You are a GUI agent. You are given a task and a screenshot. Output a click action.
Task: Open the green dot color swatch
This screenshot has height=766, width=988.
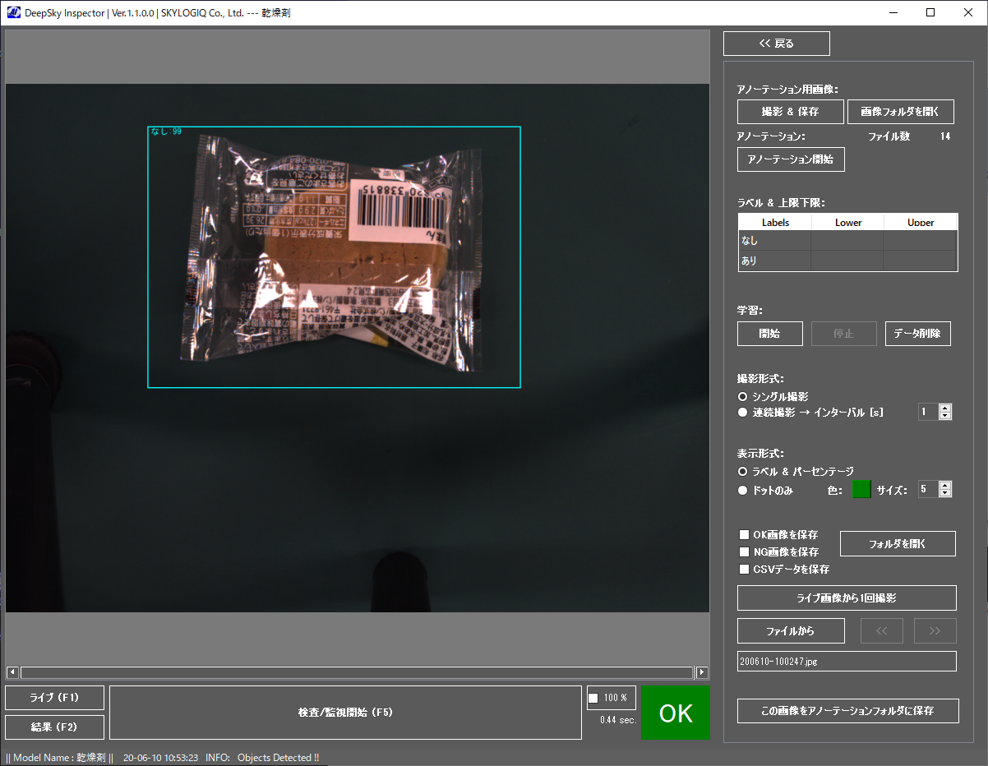[x=861, y=489]
